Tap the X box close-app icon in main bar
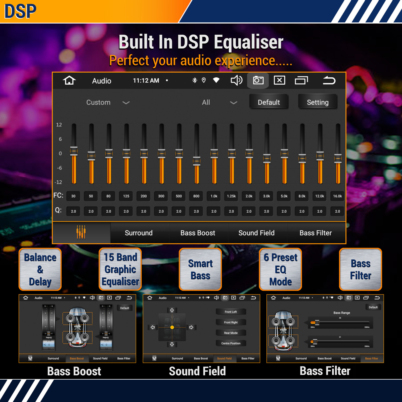The height and width of the screenshot is (402, 402). pyautogui.click(x=279, y=80)
